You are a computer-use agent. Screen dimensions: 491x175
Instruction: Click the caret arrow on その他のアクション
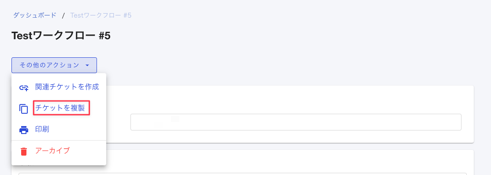pyautogui.click(x=87, y=65)
